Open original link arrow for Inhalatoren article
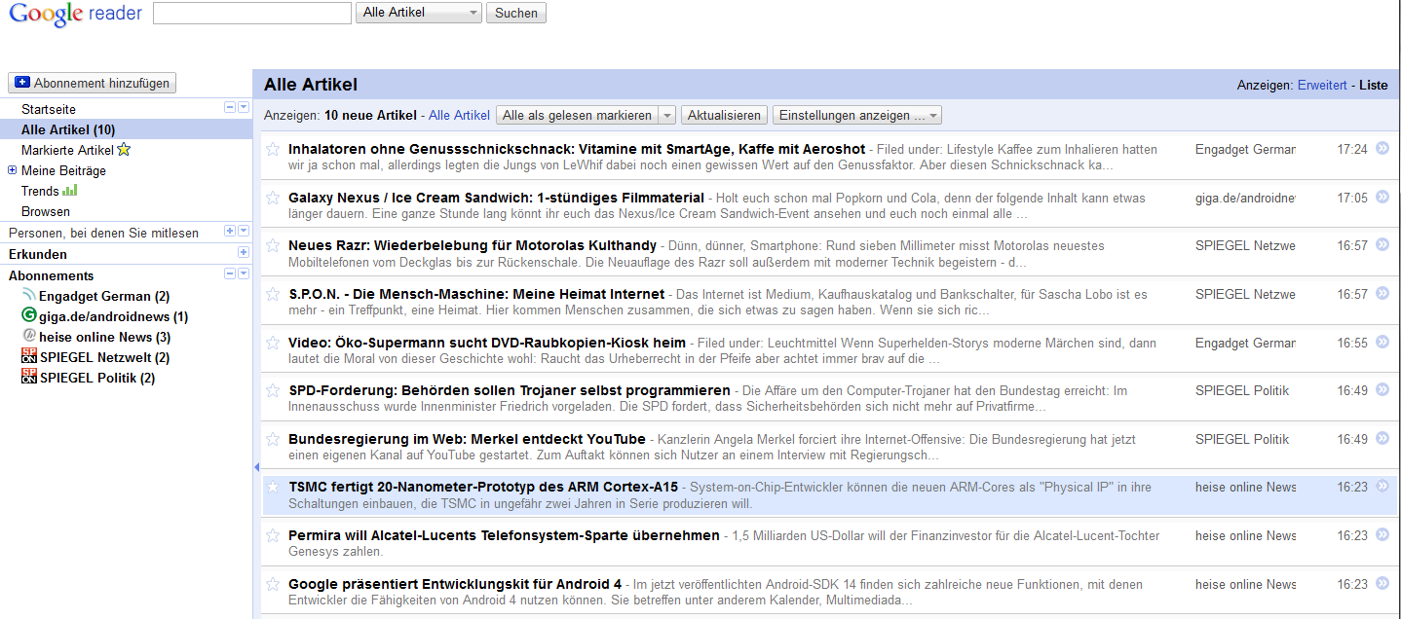Image resolution: width=1401 pixels, height=619 pixels. [x=1382, y=148]
